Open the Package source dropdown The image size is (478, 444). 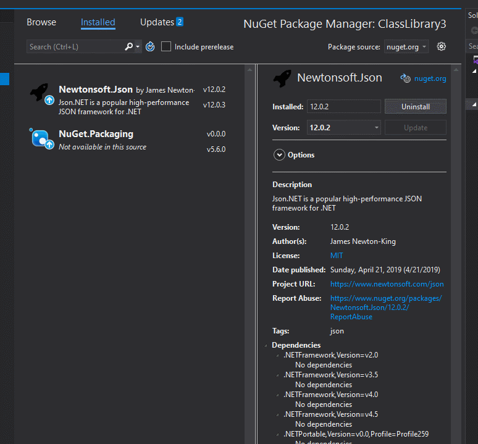406,47
